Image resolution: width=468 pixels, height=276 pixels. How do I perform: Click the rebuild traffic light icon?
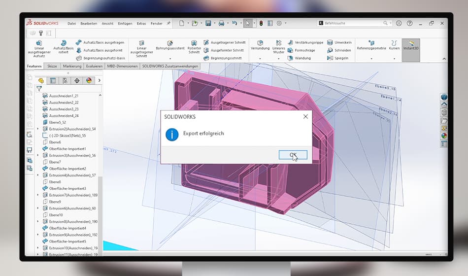tap(261, 23)
